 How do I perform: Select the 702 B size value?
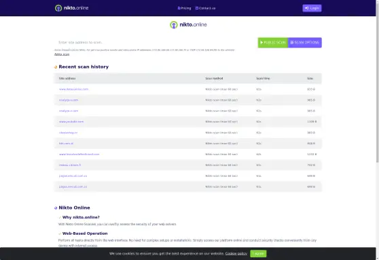[311, 165]
